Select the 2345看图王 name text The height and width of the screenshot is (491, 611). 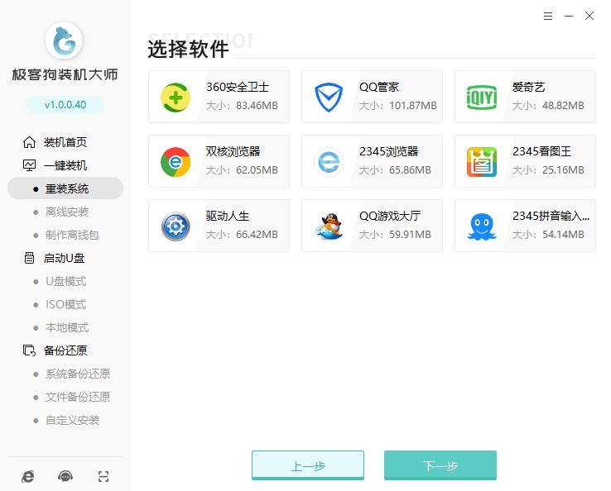coord(541,151)
